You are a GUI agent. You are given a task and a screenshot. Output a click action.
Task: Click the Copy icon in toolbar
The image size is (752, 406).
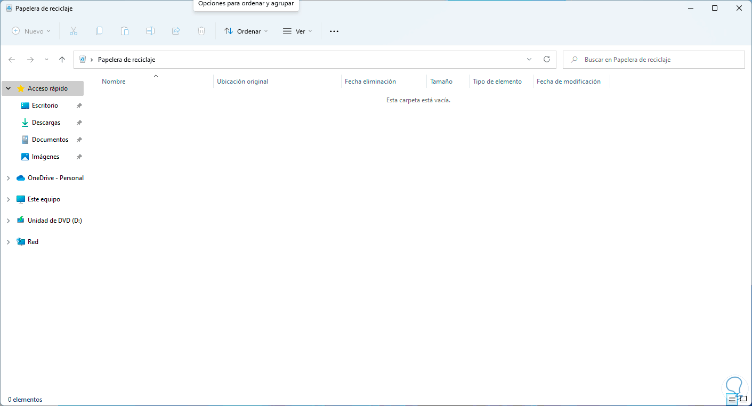point(99,31)
